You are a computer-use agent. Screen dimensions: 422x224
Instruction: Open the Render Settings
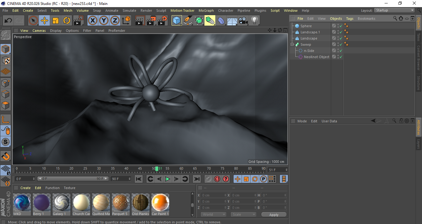[x=162, y=21]
